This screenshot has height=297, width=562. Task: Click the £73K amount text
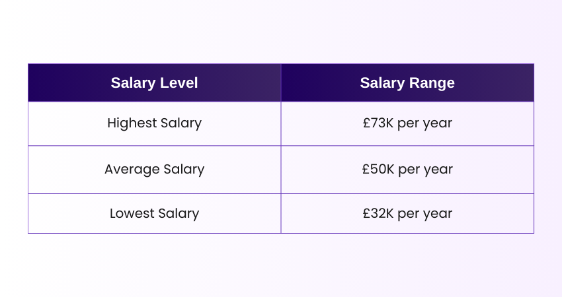click(378, 123)
